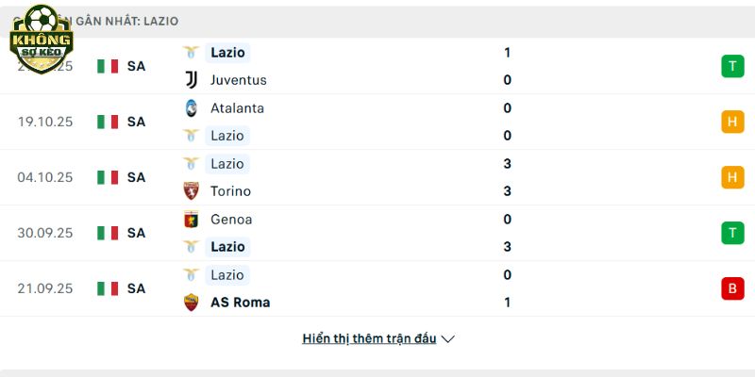Image resolution: width=755 pixels, height=377 pixels.
Task: Click orange H badge for Lazio-Torino match
Action: [731, 177]
